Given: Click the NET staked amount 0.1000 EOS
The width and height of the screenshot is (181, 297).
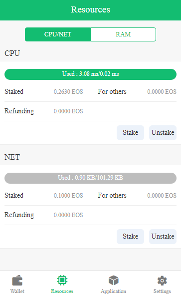Looking at the screenshot, I should [x=68, y=196].
